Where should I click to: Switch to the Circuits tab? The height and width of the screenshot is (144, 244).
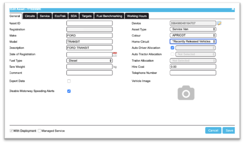tap(30, 16)
